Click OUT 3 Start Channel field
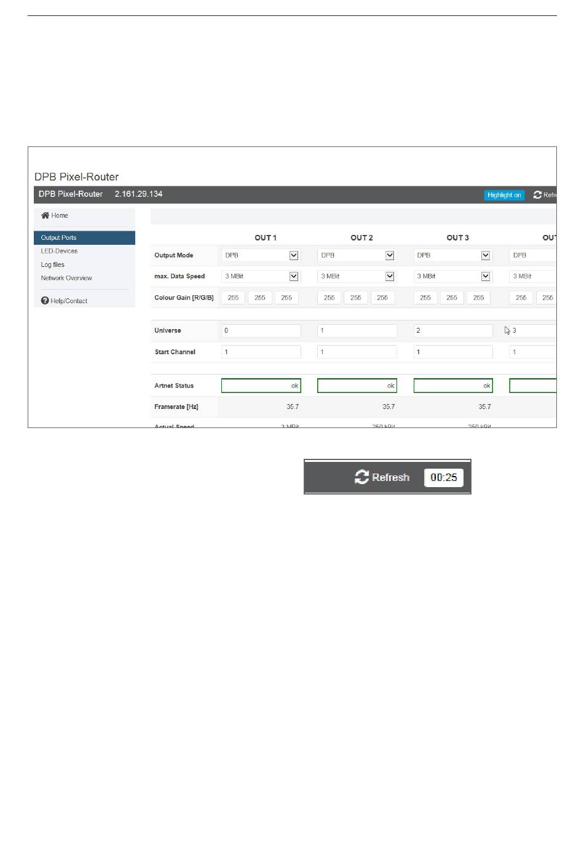This screenshot has width=584, height=842. tap(453, 352)
